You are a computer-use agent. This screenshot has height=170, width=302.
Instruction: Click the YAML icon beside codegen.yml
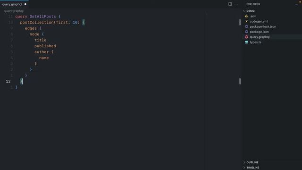point(246,21)
